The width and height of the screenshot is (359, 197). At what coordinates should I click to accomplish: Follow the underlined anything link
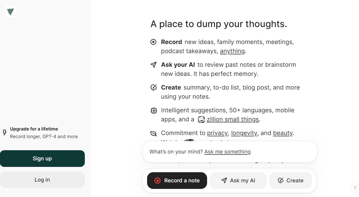coord(232,51)
